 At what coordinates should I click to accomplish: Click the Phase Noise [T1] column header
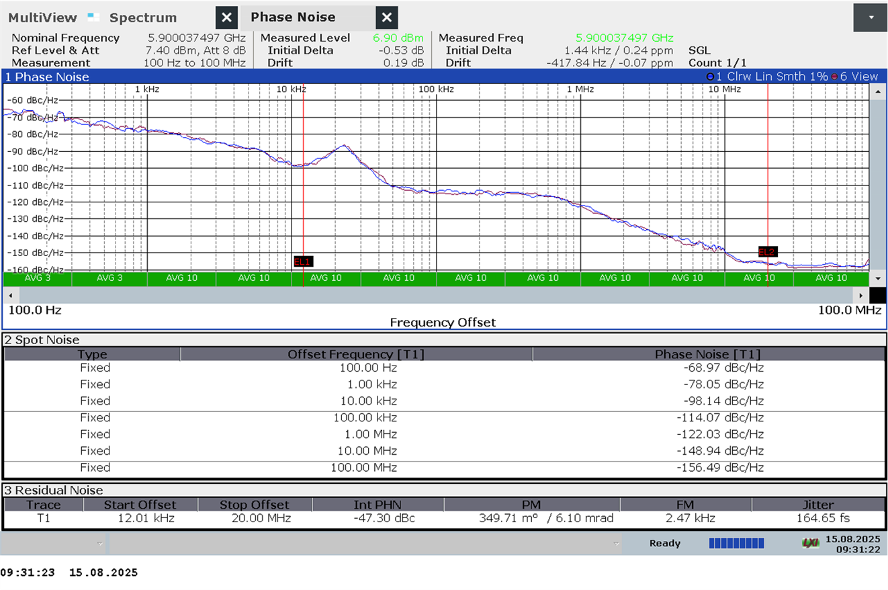click(708, 354)
